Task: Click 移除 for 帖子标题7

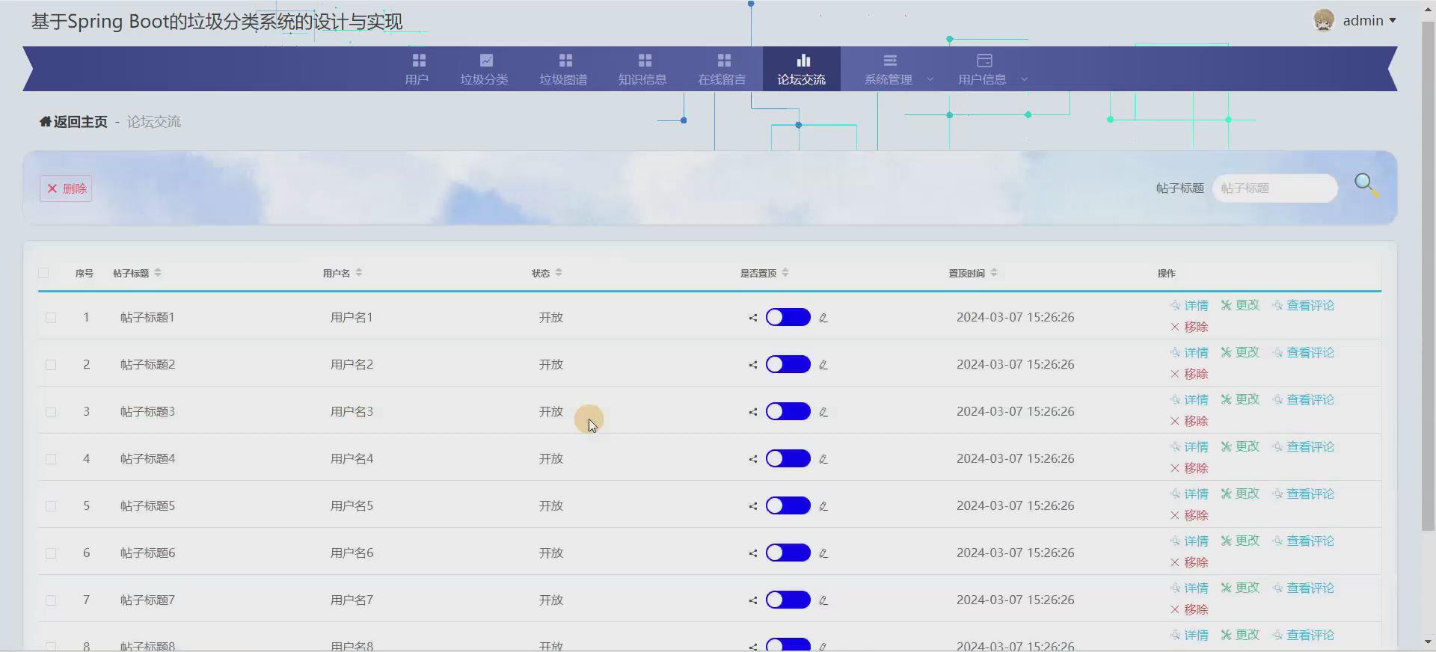Action: click(x=1189, y=609)
